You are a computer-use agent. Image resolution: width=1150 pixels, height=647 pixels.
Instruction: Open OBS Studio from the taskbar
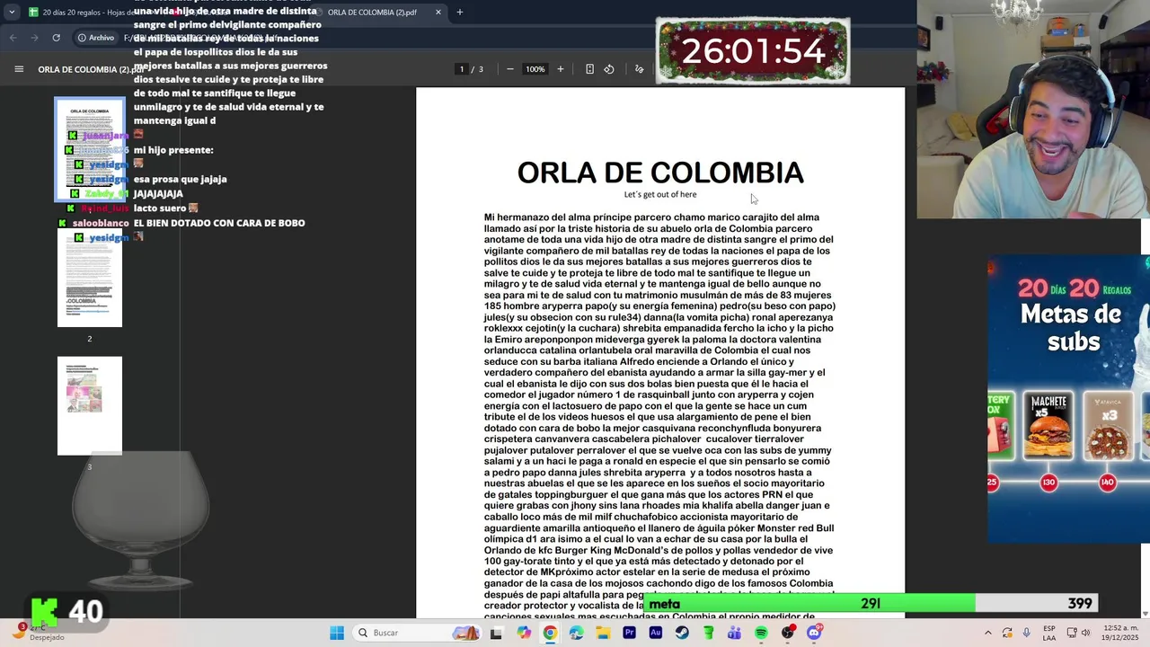pos(788,633)
